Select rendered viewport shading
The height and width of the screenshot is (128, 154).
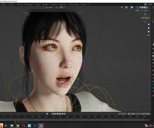pos(147,7)
